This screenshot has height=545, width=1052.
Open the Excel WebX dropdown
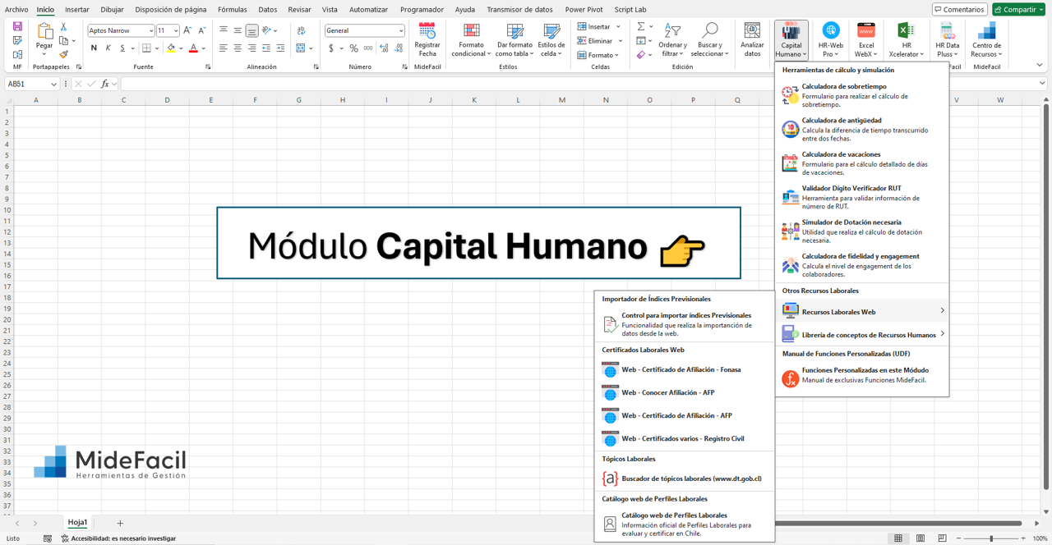pos(866,40)
